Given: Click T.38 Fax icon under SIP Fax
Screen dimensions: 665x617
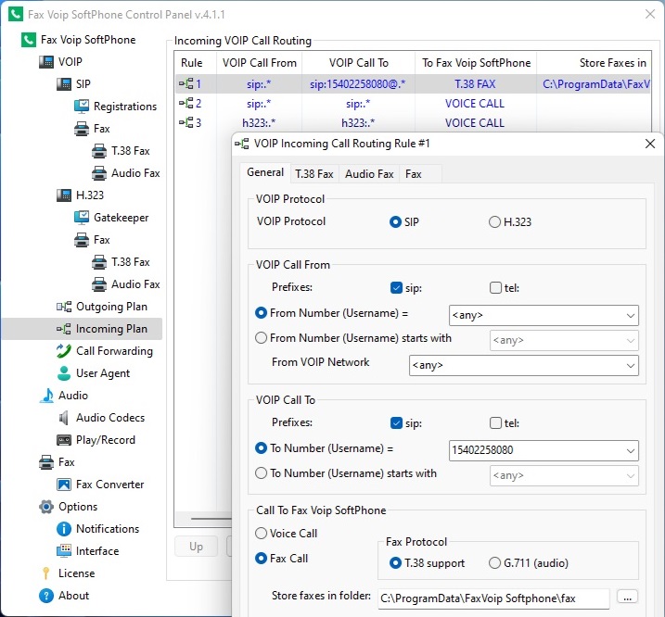Looking at the screenshot, I should click(x=99, y=151).
